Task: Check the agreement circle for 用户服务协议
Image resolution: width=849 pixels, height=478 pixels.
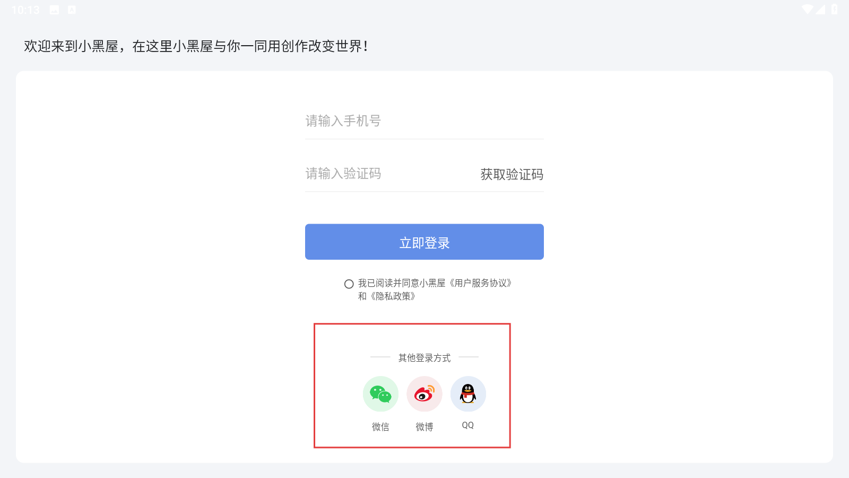Action: pyautogui.click(x=349, y=284)
